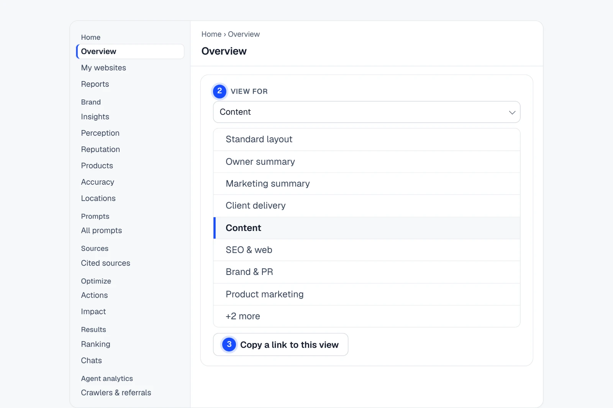613x408 pixels.
Task: Select Marketing summary view
Action: click(x=367, y=184)
